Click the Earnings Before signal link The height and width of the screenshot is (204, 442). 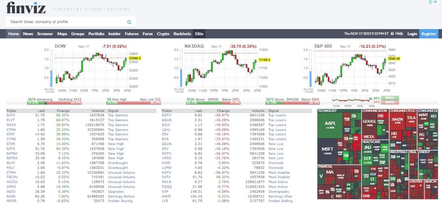pos(121,196)
